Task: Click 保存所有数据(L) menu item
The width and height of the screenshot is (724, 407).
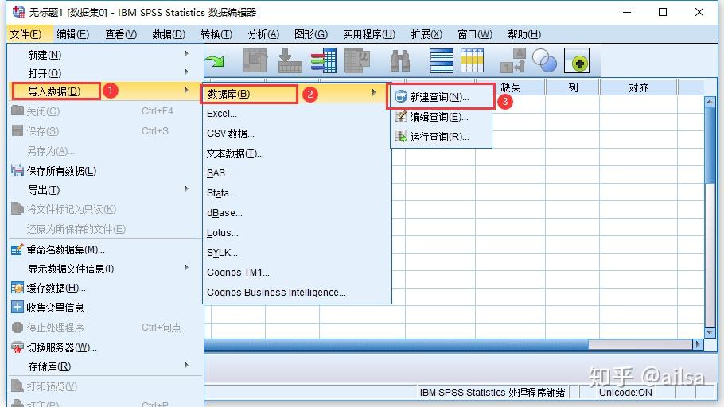Action: coord(105,171)
